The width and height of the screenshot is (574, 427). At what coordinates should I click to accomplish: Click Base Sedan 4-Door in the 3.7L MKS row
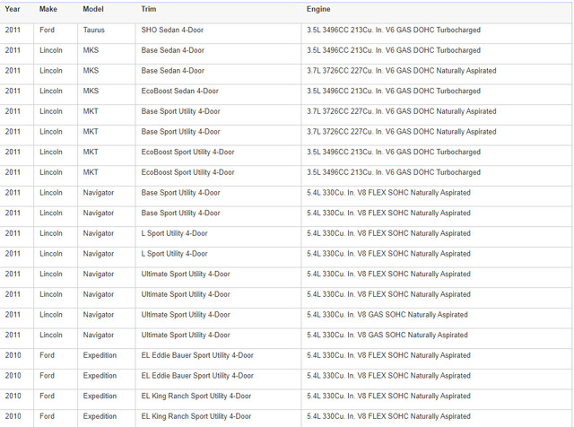173,71
